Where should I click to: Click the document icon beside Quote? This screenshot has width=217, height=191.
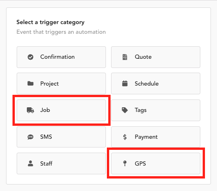(x=125, y=57)
